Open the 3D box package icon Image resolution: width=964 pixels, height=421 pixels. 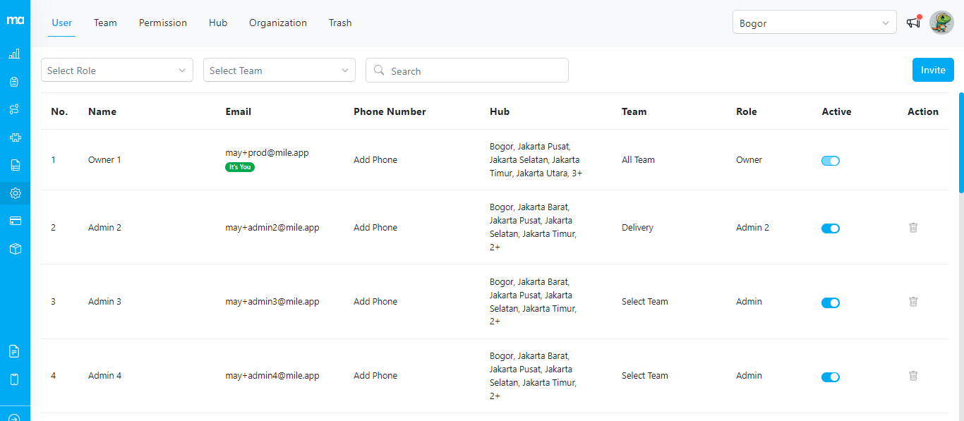[x=15, y=249]
